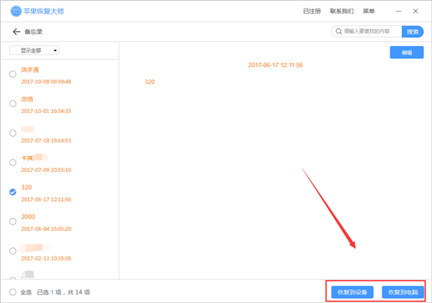
Task: Select the note dated 2017-07-18 19:14:53
Action: (13, 133)
